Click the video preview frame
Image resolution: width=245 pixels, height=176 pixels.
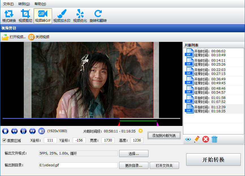click(x=91, y=80)
